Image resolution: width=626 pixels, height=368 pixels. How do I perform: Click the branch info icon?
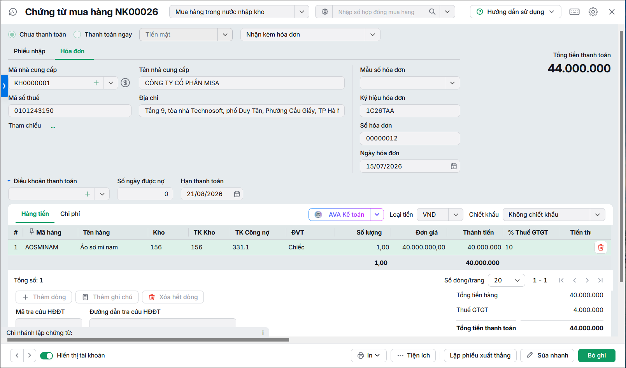[x=263, y=333]
